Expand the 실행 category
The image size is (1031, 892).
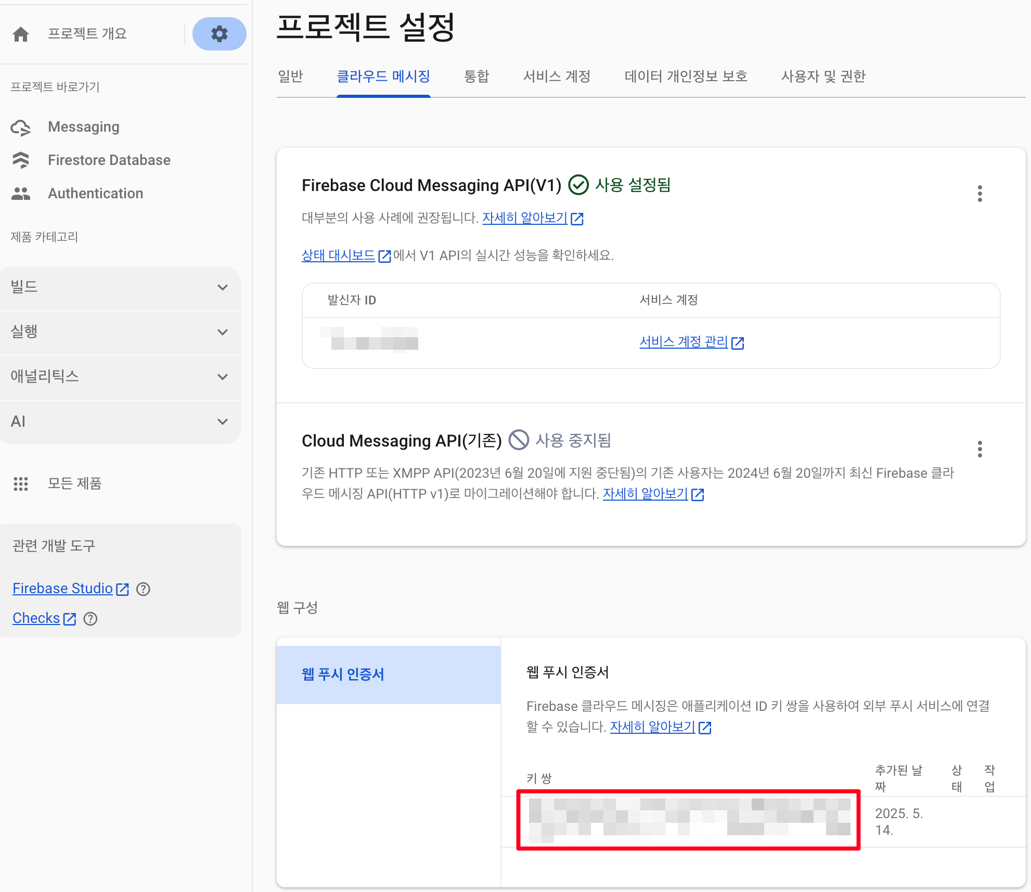(x=223, y=332)
